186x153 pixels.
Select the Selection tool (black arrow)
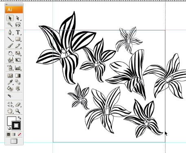[10, 18]
